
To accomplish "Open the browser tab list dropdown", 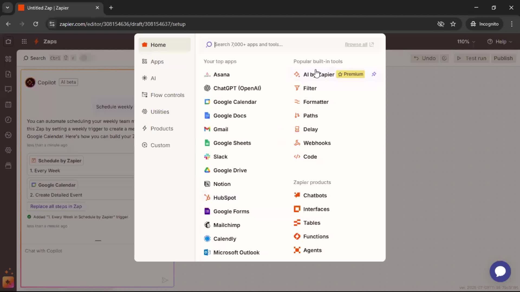I will click(x=8, y=8).
